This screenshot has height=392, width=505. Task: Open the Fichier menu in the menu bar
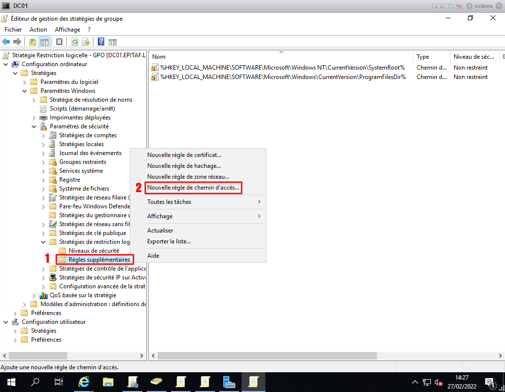13,30
